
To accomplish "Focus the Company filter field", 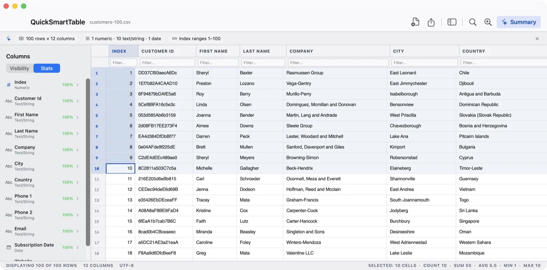I will tap(338, 62).
